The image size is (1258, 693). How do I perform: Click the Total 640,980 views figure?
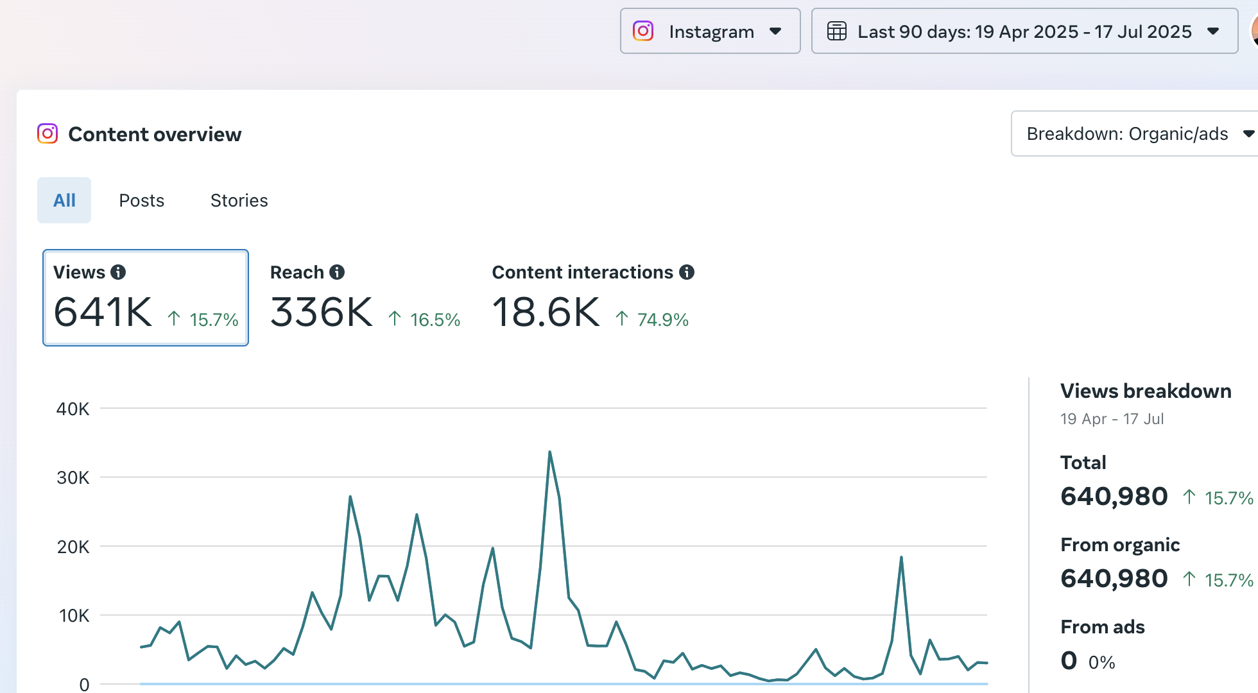coord(1114,496)
